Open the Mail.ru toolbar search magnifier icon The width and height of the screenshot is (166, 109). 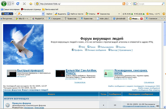pos(19,14)
